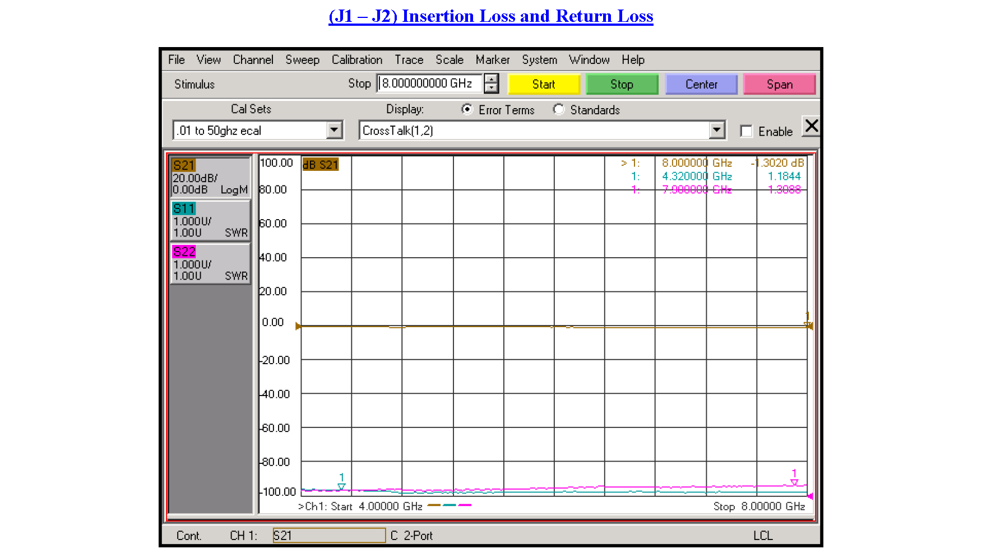Click the Stop frequency input field
982x558 pixels.
pos(429,83)
